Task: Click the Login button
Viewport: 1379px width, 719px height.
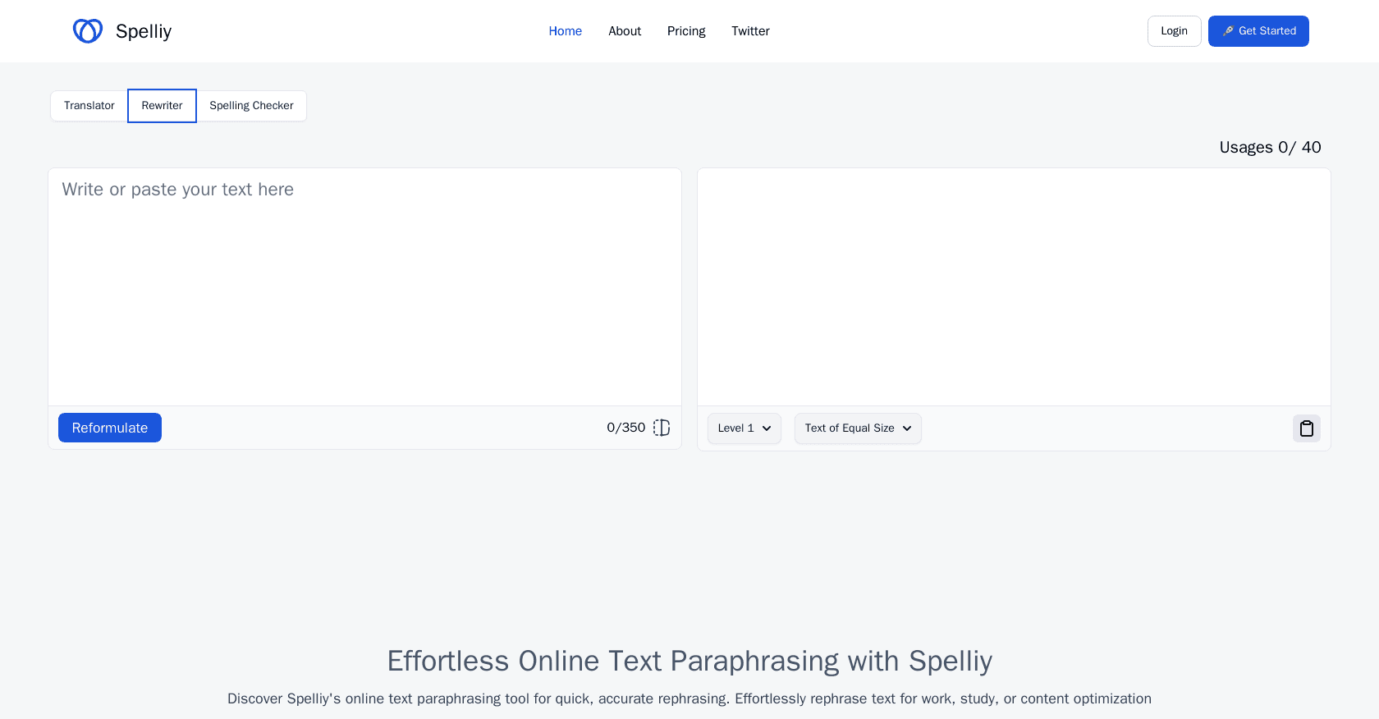Action: pyautogui.click(x=1174, y=31)
